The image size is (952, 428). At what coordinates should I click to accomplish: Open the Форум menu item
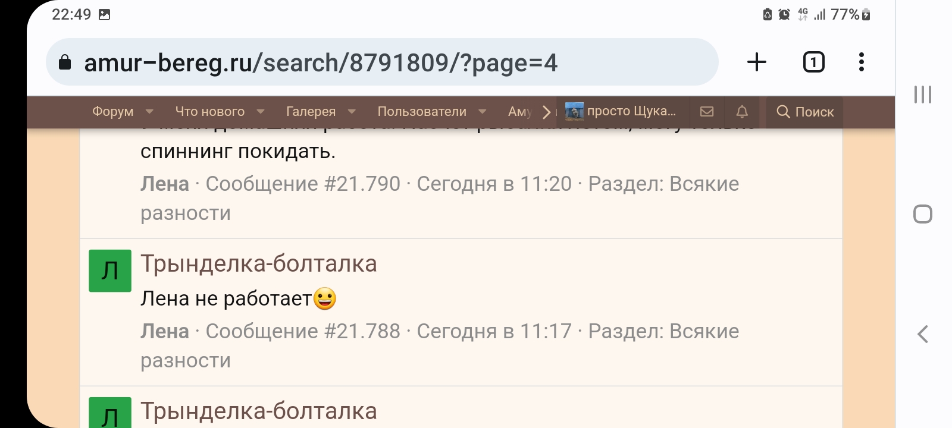coord(112,112)
